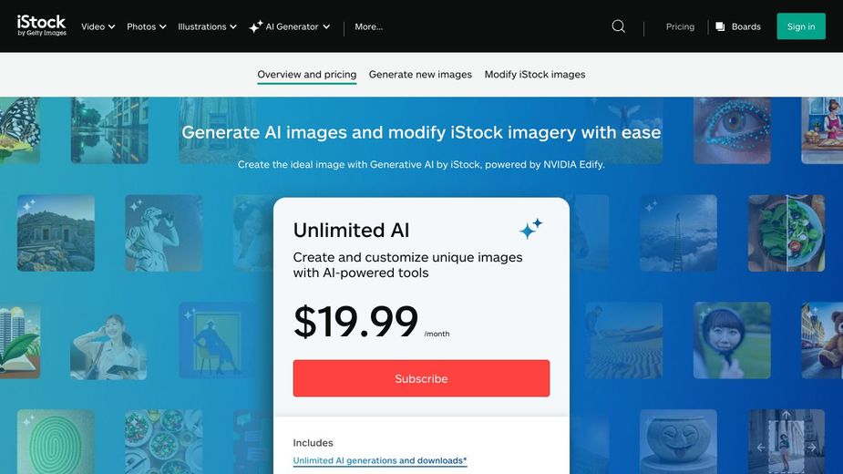Select the Overview and pricing tab

pos(306,75)
